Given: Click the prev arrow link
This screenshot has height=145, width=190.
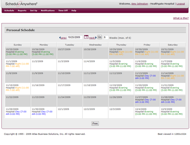Looking at the screenshot, I should pos(63,37).
